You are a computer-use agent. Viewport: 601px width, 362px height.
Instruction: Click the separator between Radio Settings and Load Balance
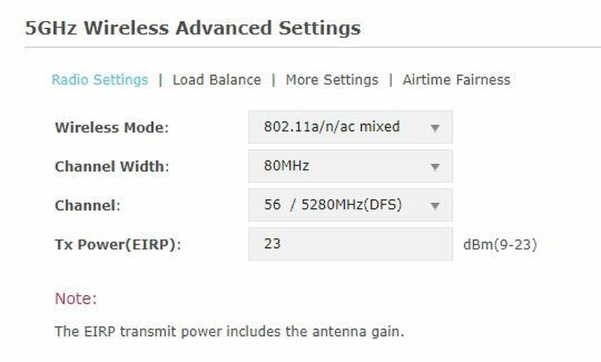[x=161, y=80]
